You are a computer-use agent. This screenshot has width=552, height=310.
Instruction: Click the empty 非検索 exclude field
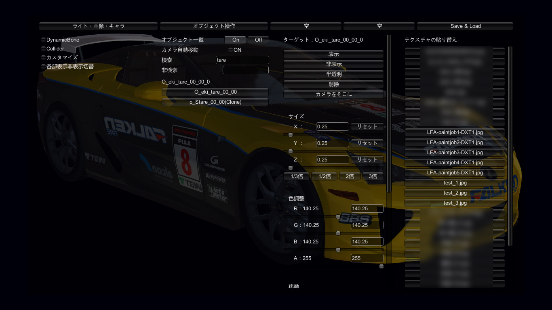click(246, 70)
